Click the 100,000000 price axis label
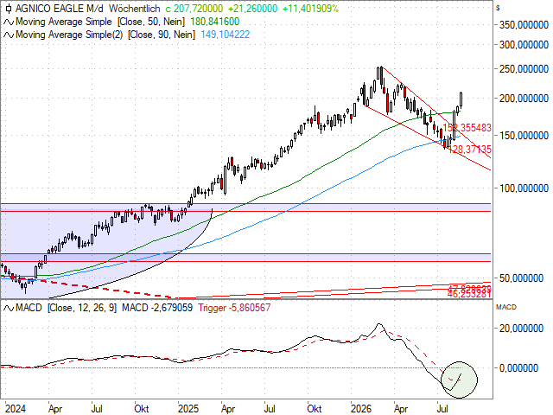 tap(524, 188)
